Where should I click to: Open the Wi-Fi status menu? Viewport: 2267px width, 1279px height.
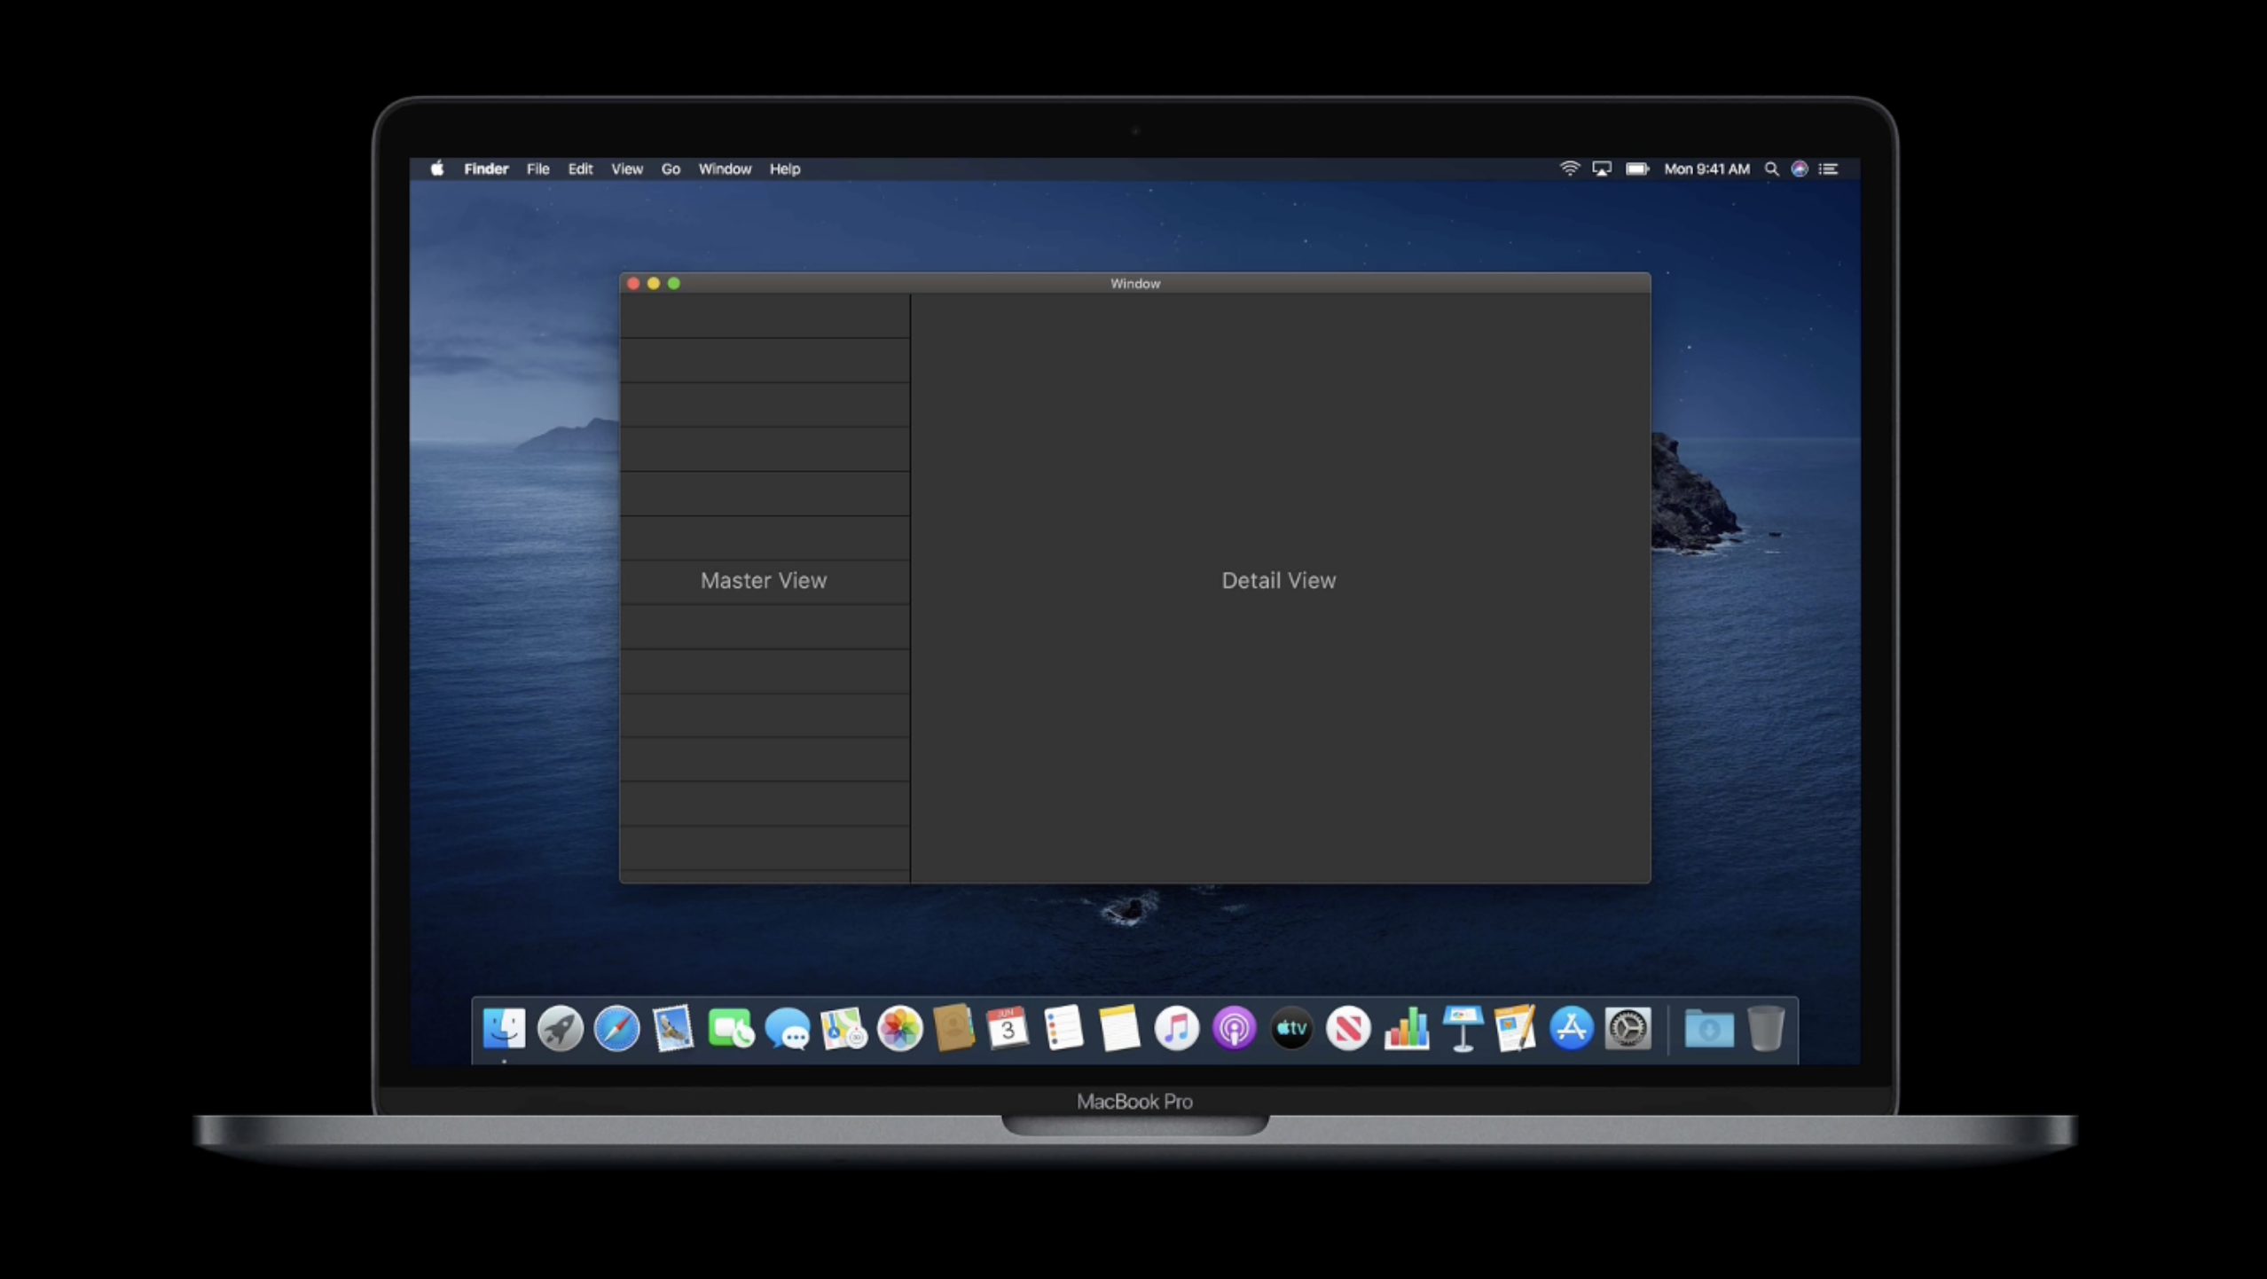[1569, 169]
